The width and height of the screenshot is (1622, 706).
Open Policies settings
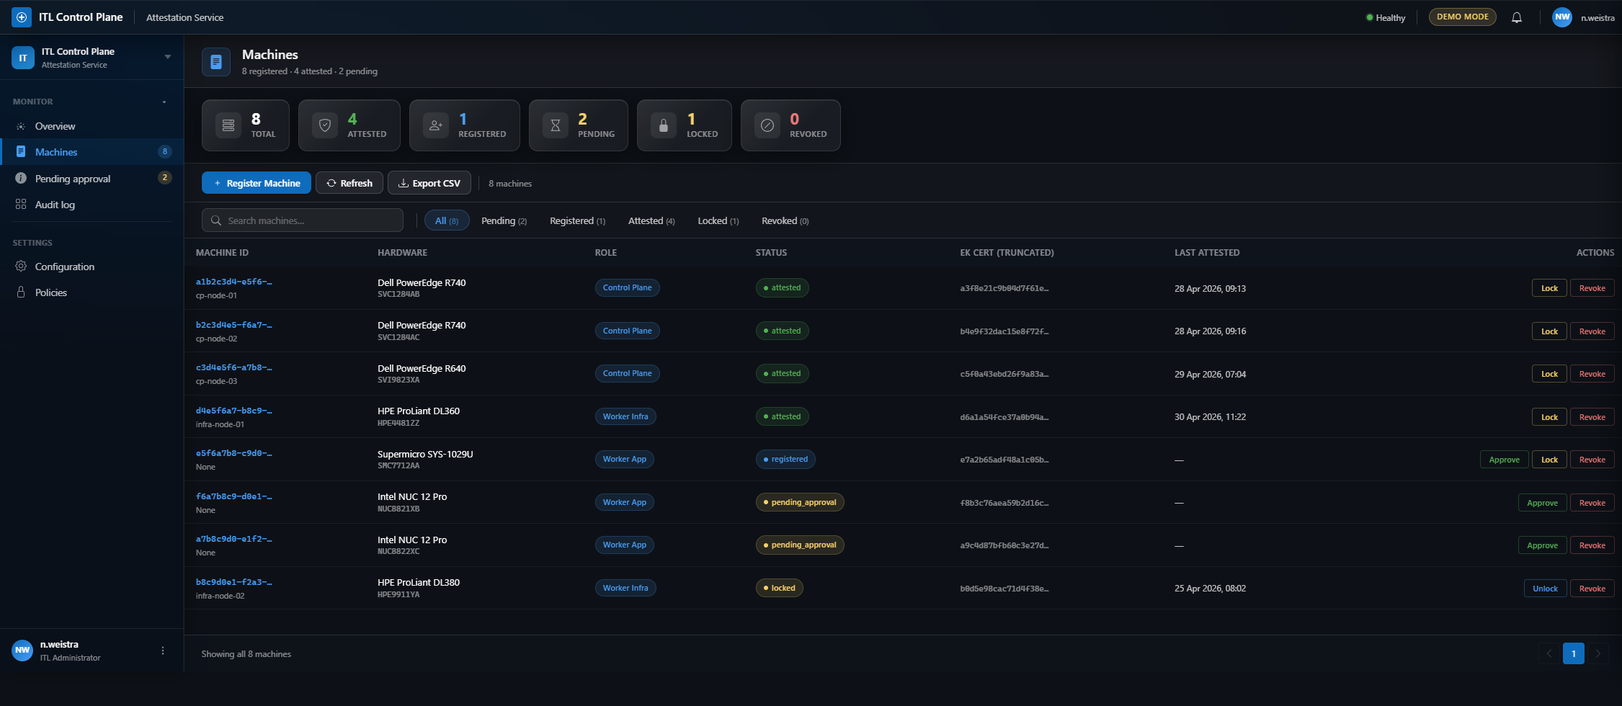(x=92, y=292)
